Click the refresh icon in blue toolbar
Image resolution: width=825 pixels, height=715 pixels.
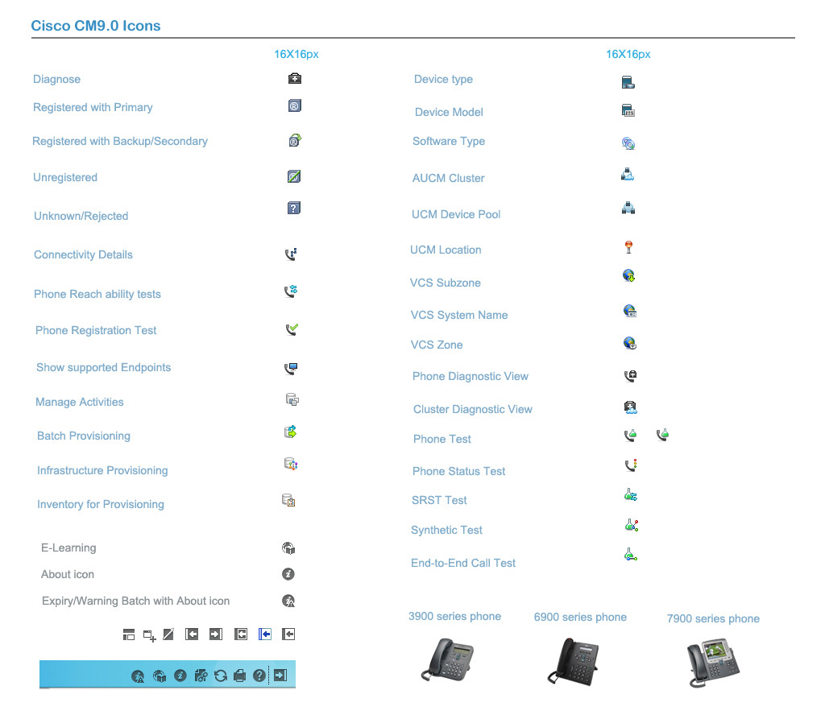click(220, 676)
